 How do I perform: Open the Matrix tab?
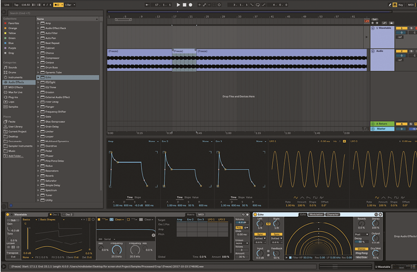[x=191, y=215]
